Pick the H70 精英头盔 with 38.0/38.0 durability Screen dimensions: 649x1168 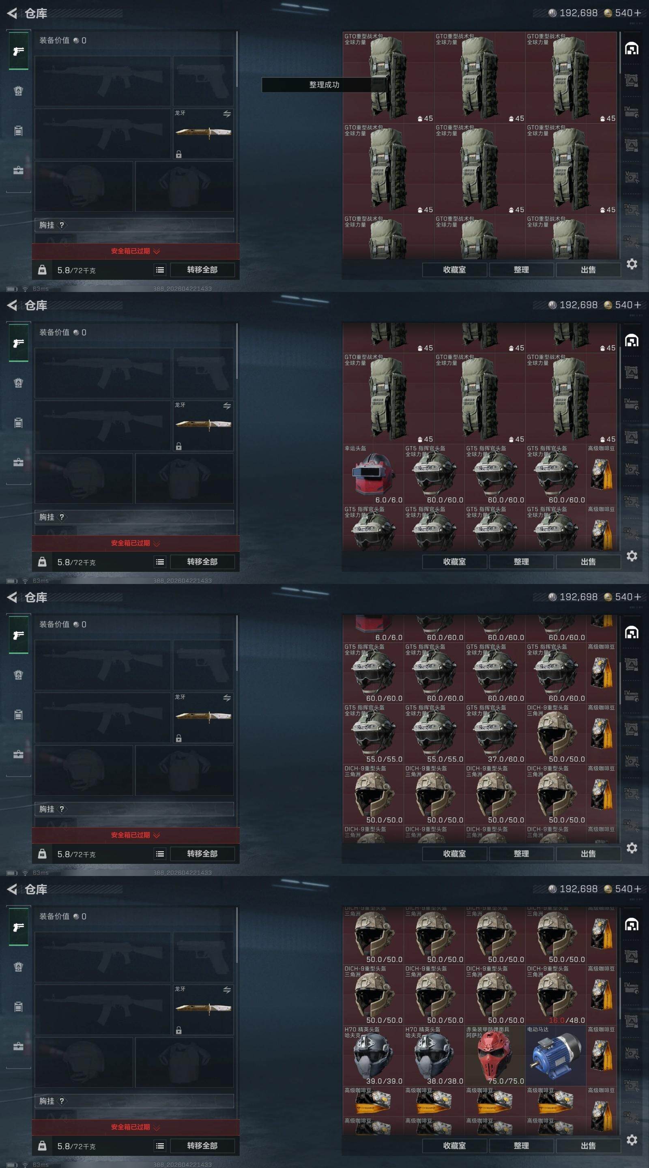tap(434, 1056)
